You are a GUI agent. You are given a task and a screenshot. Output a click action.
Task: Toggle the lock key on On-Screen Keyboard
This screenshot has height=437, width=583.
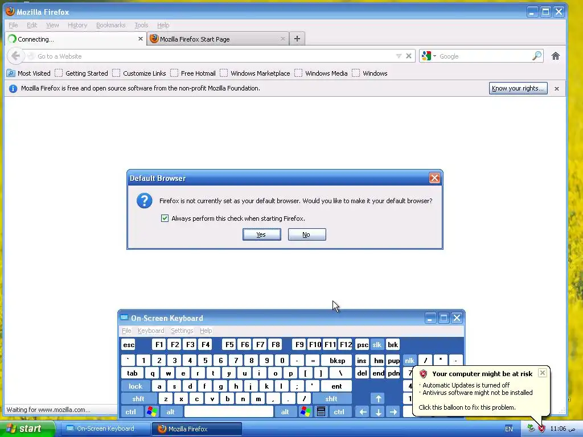[136, 386]
